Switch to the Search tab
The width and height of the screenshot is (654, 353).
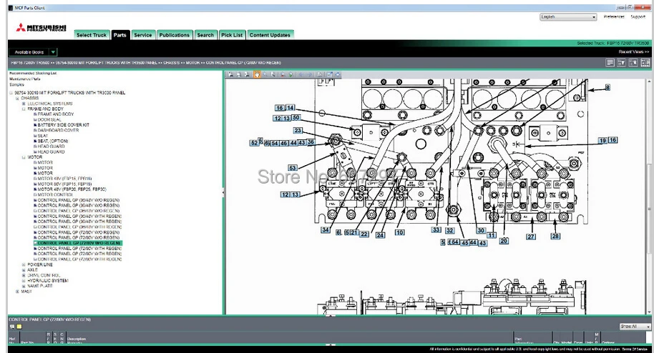(205, 35)
